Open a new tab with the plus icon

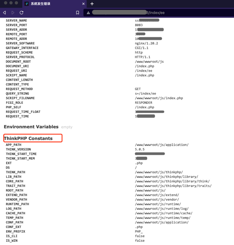92,4
